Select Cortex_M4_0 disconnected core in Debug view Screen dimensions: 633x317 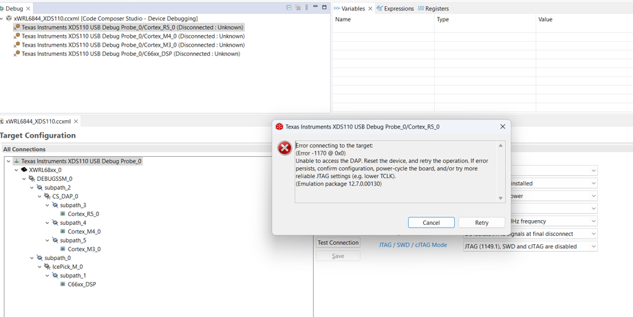[133, 36]
